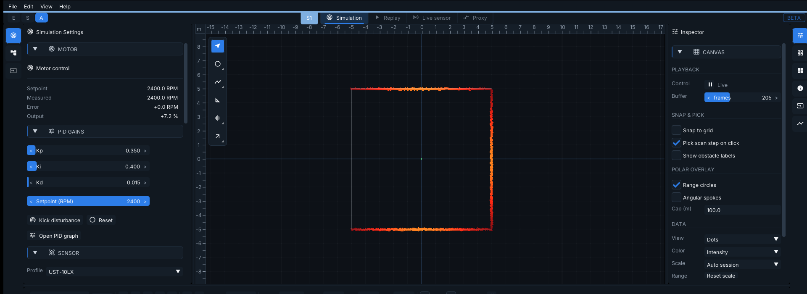The image size is (807, 294).
Task: Decrease Ki with its left arrow
Action: pyautogui.click(x=31, y=167)
